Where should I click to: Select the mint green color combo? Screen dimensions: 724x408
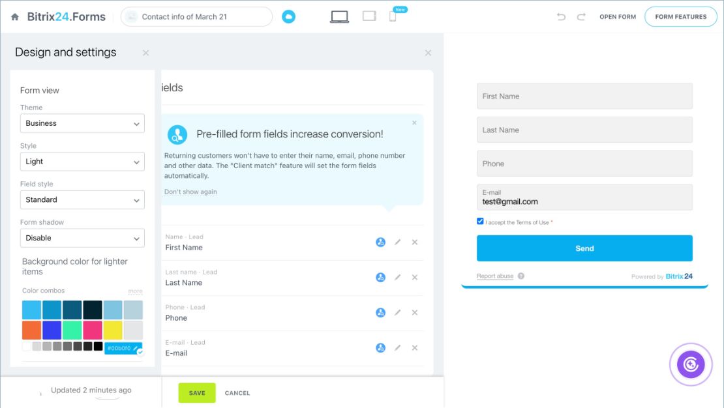coord(72,330)
